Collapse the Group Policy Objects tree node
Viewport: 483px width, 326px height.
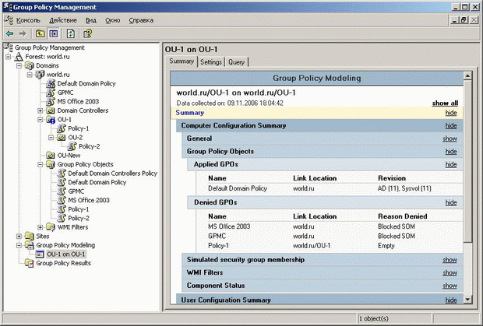point(40,164)
